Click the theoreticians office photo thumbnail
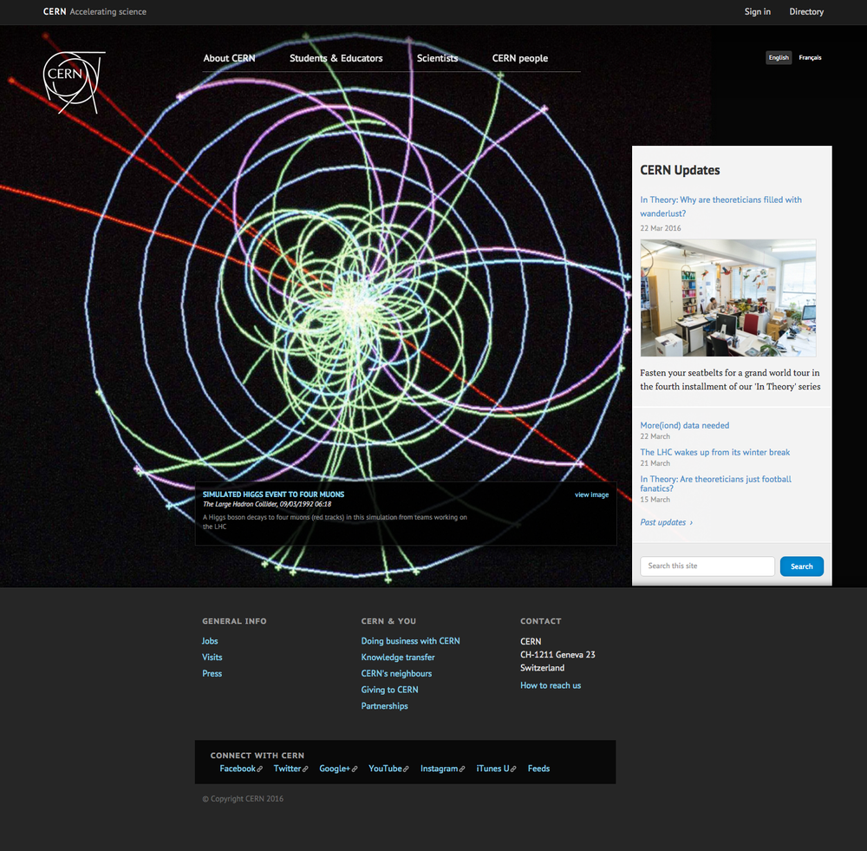The height and width of the screenshot is (851, 867). [x=727, y=298]
